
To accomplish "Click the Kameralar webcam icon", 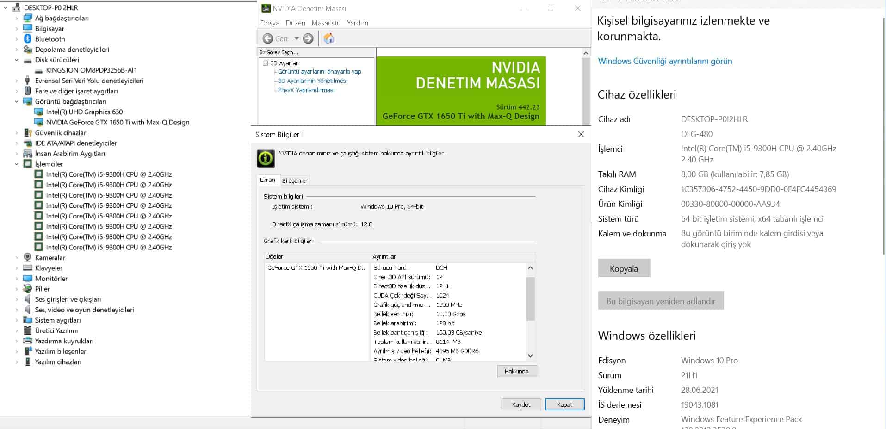I will (x=28, y=257).
